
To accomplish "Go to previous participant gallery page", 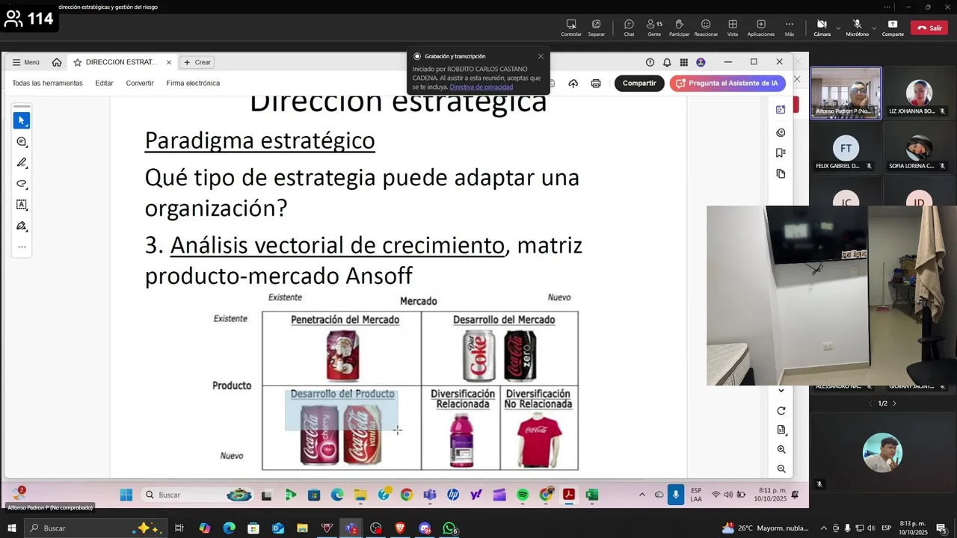I will [x=871, y=403].
